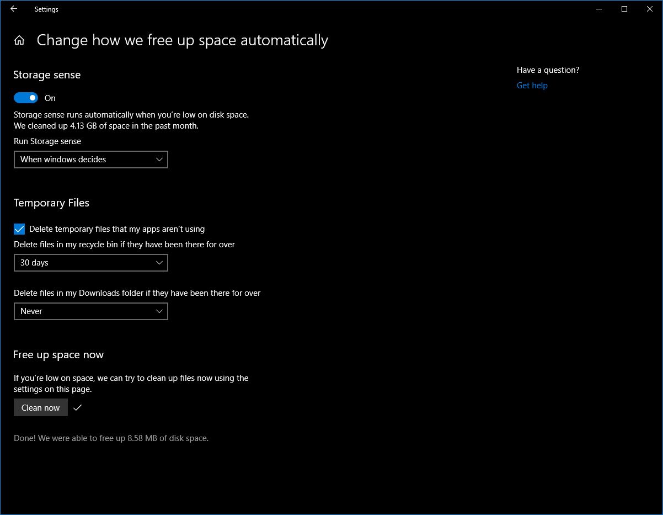
Task: Click 'Delete files in my recycle bin' label
Action: click(125, 245)
